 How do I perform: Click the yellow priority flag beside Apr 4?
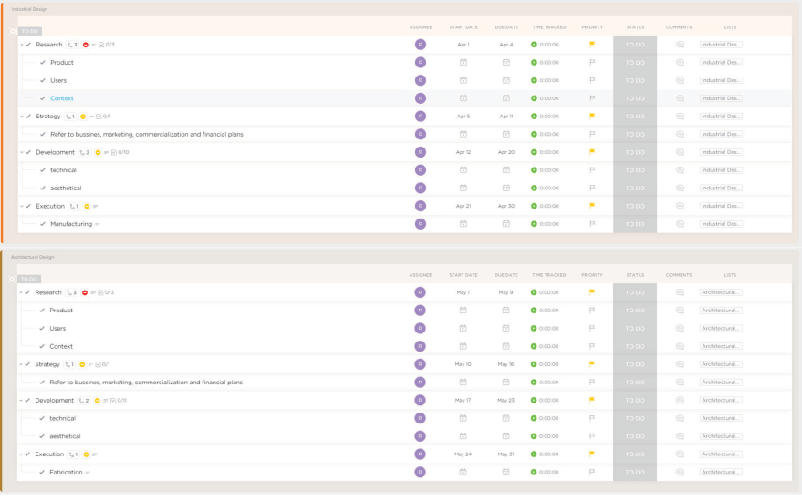(x=592, y=45)
